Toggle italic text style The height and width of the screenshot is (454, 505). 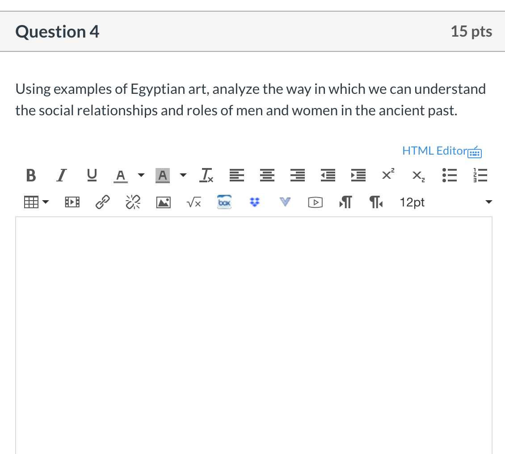coord(59,176)
